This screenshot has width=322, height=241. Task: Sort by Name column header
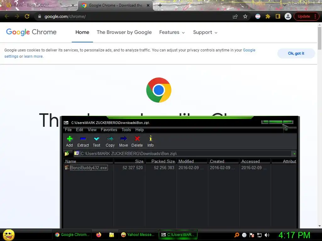[88, 161]
